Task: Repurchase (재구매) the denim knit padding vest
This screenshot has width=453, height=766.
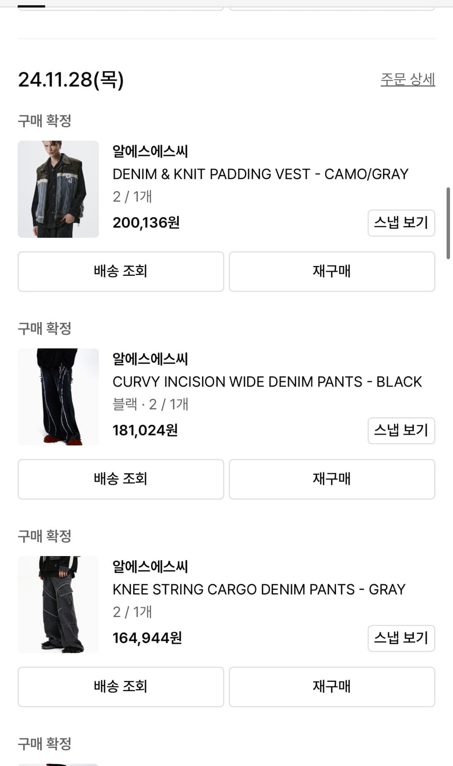Action: tap(331, 271)
